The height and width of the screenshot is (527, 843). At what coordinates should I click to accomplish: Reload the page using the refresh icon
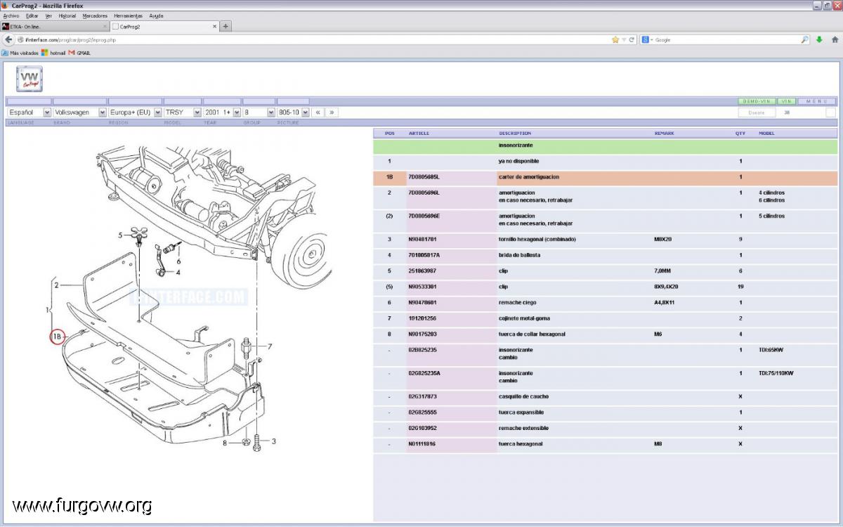point(632,39)
